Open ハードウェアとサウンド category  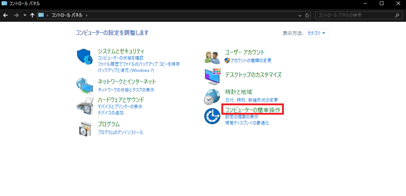[x=121, y=100]
